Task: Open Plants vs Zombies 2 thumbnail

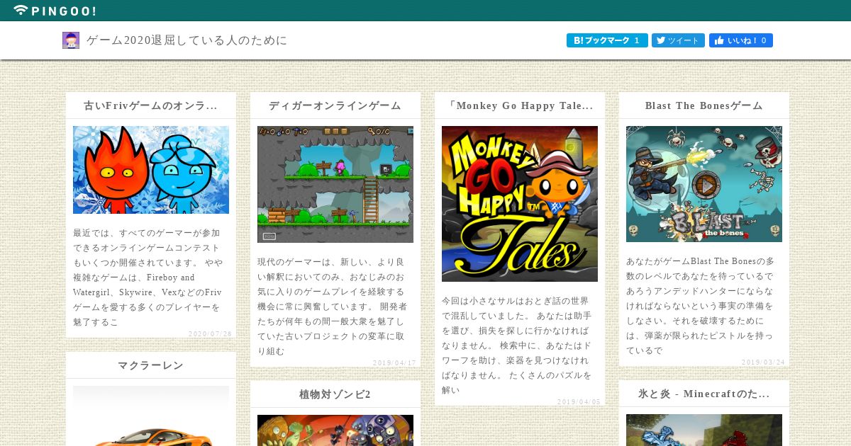Action: (335, 430)
